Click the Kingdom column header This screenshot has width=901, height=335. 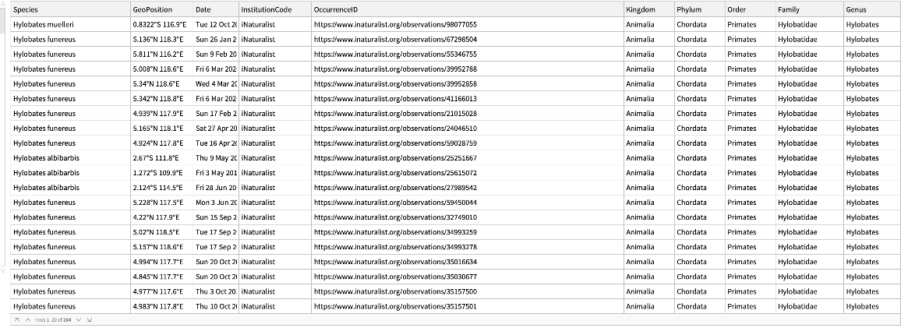640,9
